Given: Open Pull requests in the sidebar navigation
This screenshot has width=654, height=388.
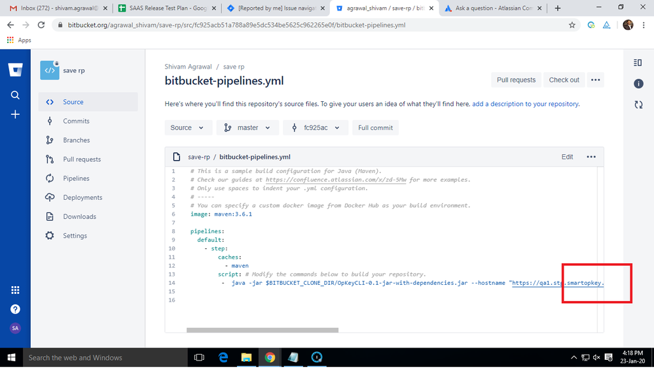Looking at the screenshot, I should [88, 159].
